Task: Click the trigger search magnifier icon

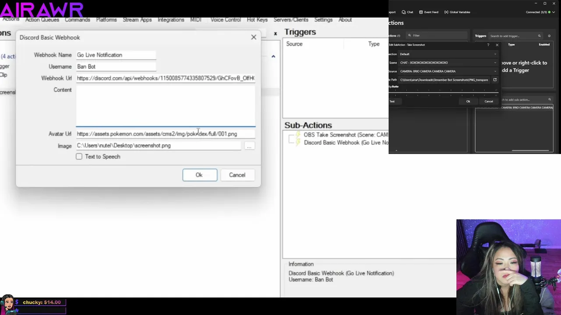Action: pos(540,36)
